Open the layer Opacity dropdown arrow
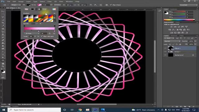The width and height of the screenshot is (199, 112). point(195,41)
